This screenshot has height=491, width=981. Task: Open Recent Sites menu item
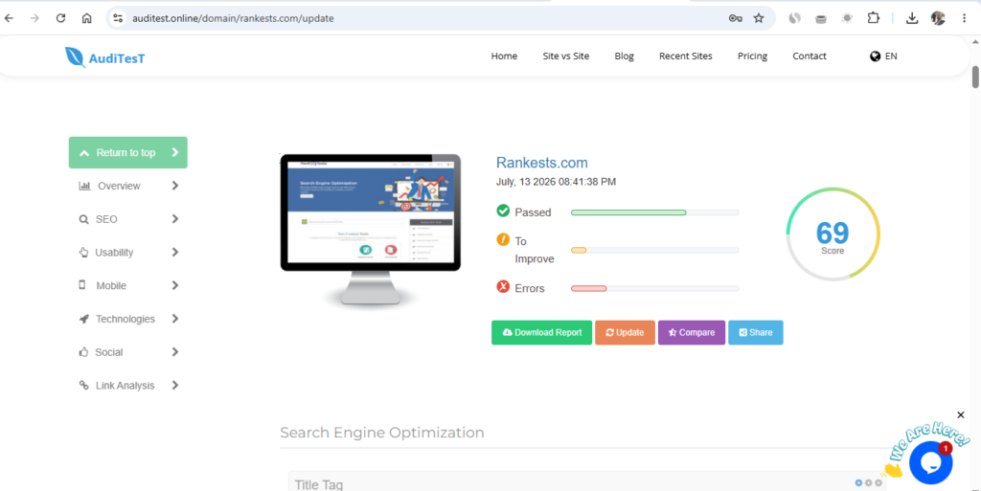[x=686, y=56]
